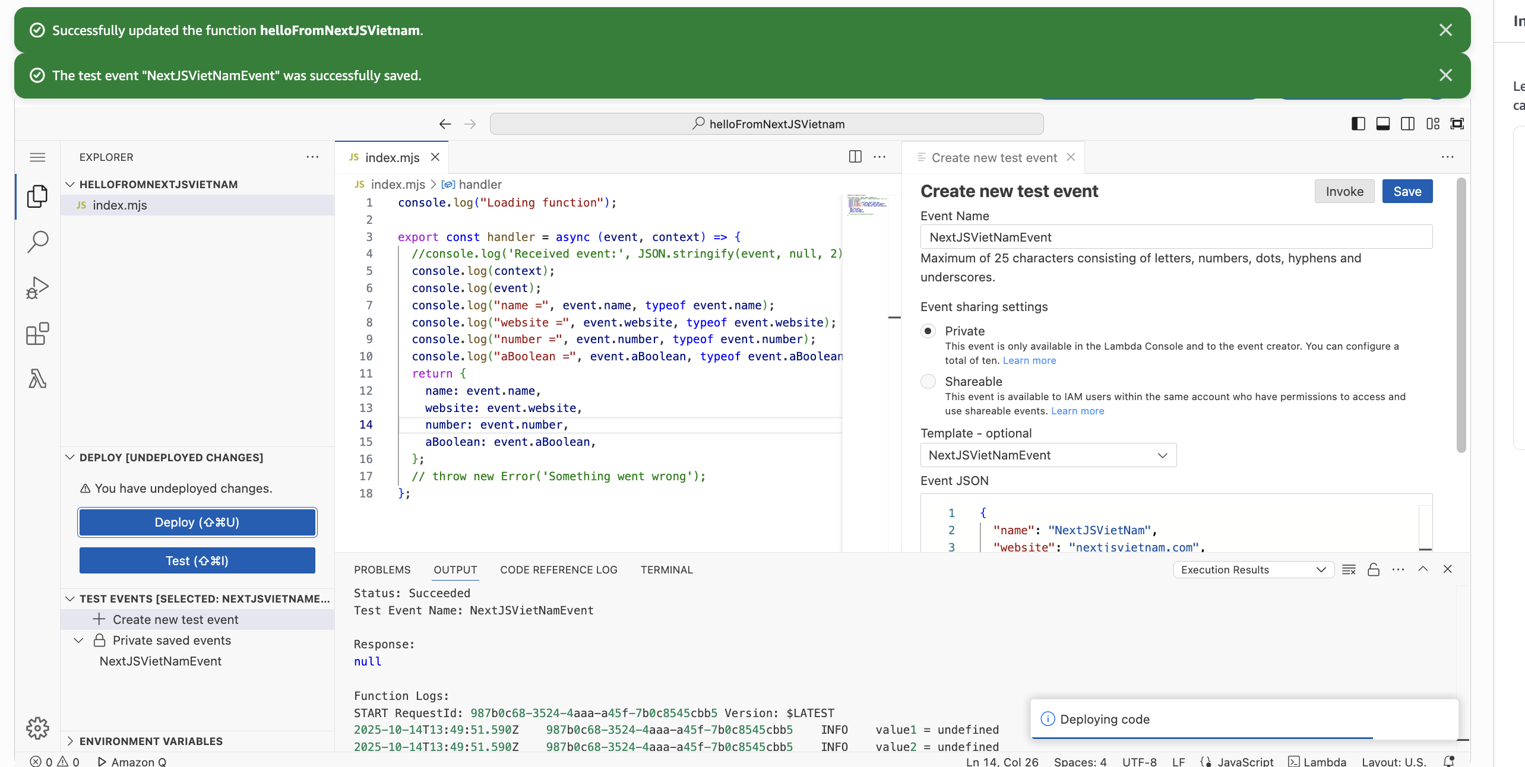
Task: Click the Deploy button
Action: [x=197, y=522]
